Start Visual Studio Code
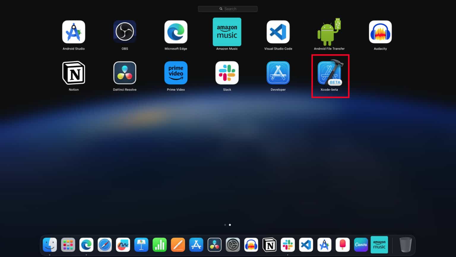The height and width of the screenshot is (257, 456). tap(278, 32)
